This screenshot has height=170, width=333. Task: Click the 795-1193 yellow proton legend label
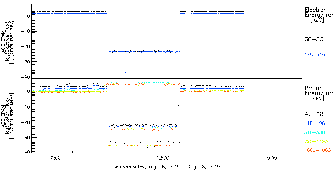tap(316, 141)
